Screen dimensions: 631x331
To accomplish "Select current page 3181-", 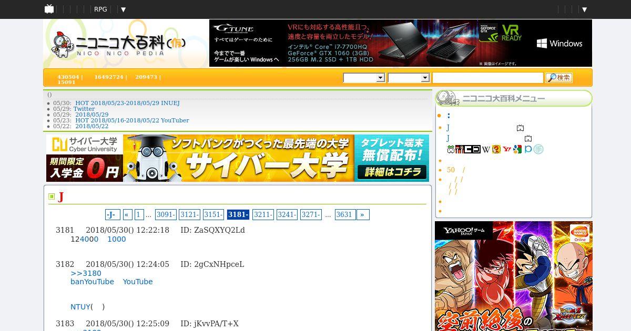I will pos(238,214).
